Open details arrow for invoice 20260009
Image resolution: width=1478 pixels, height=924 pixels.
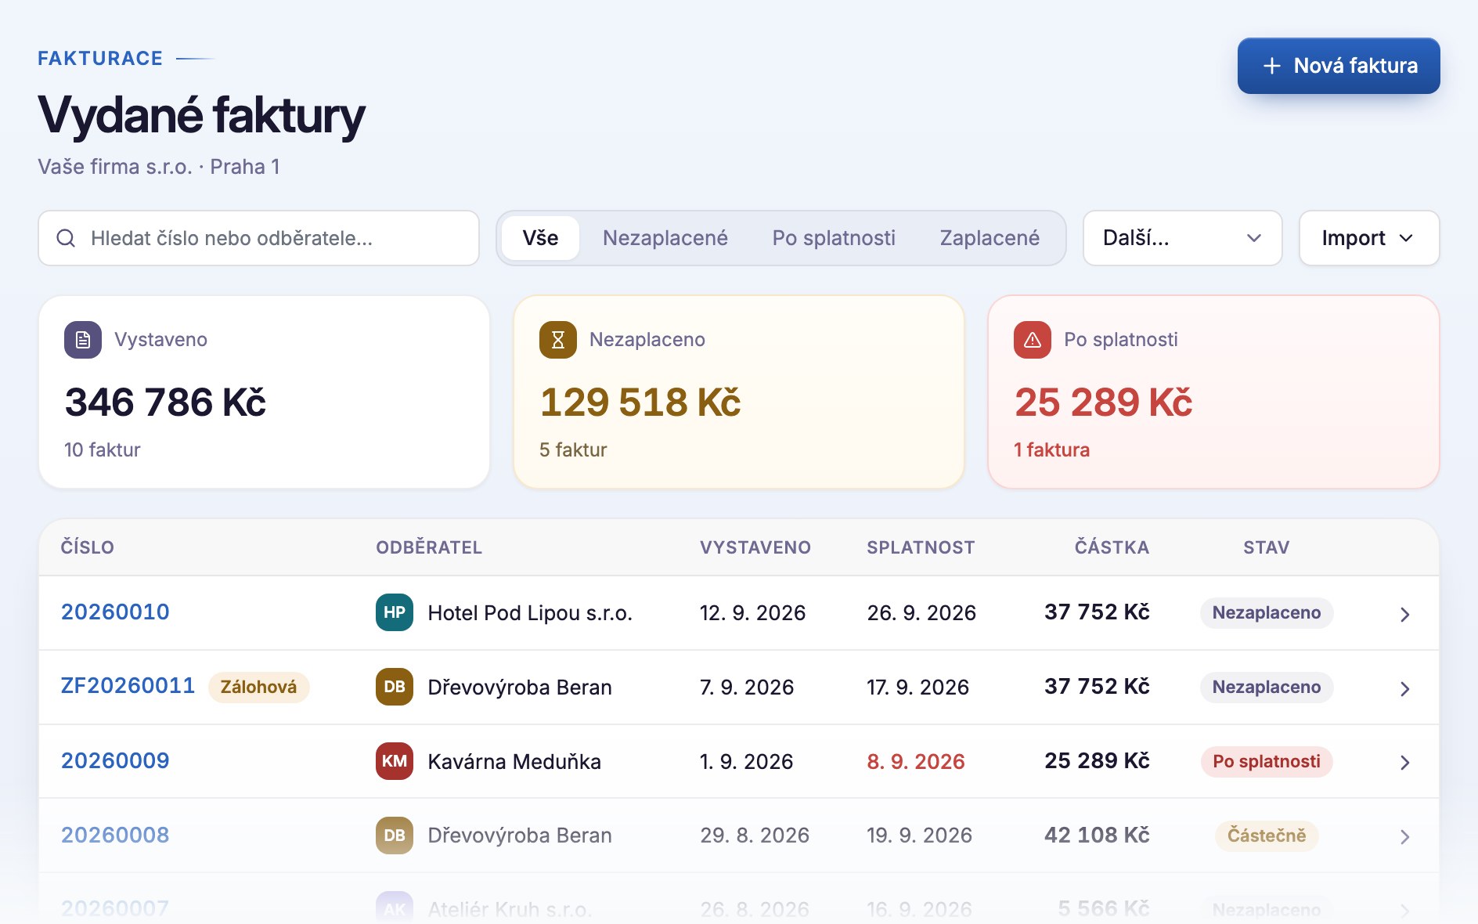(1405, 763)
